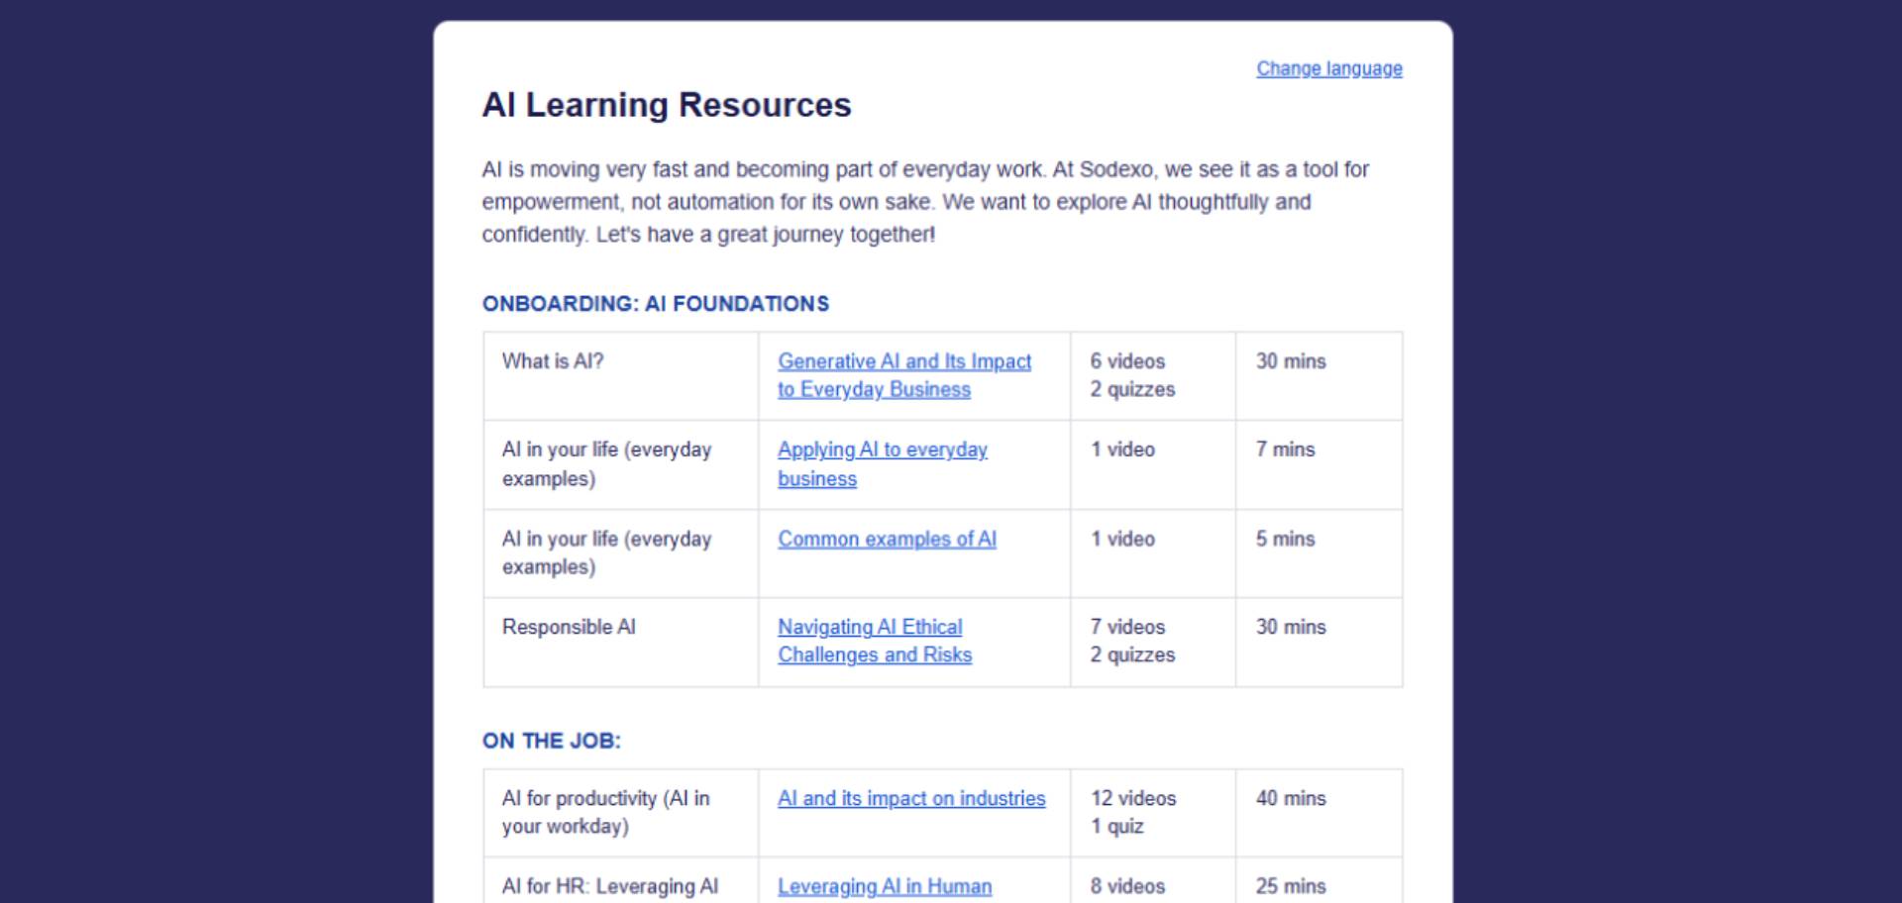
Task: Click the 6 videos 2 quizzes cell
Action: [x=1153, y=376]
